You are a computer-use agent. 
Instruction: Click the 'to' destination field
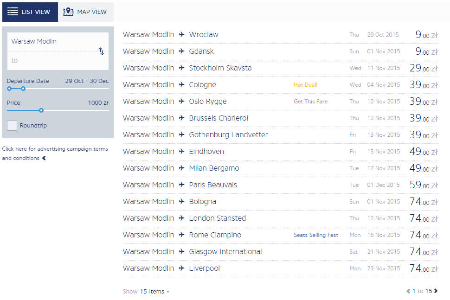coord(58,61)
